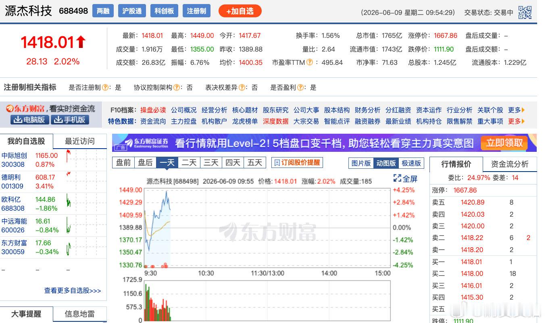Open 欧科亿 mini trend chart
This screenshot has height=323, width=546.
83,203
